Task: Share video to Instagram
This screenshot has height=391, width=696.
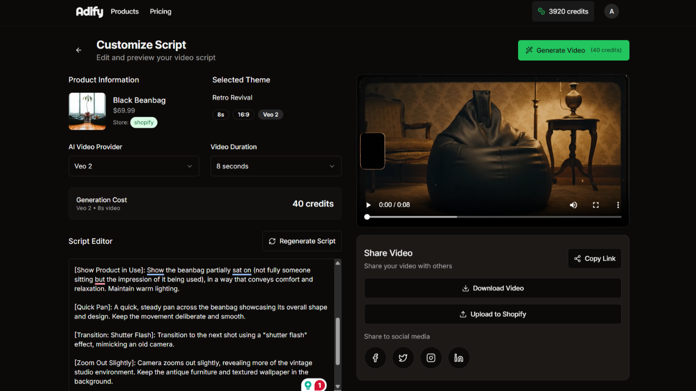Action: (x=431, y=358)
